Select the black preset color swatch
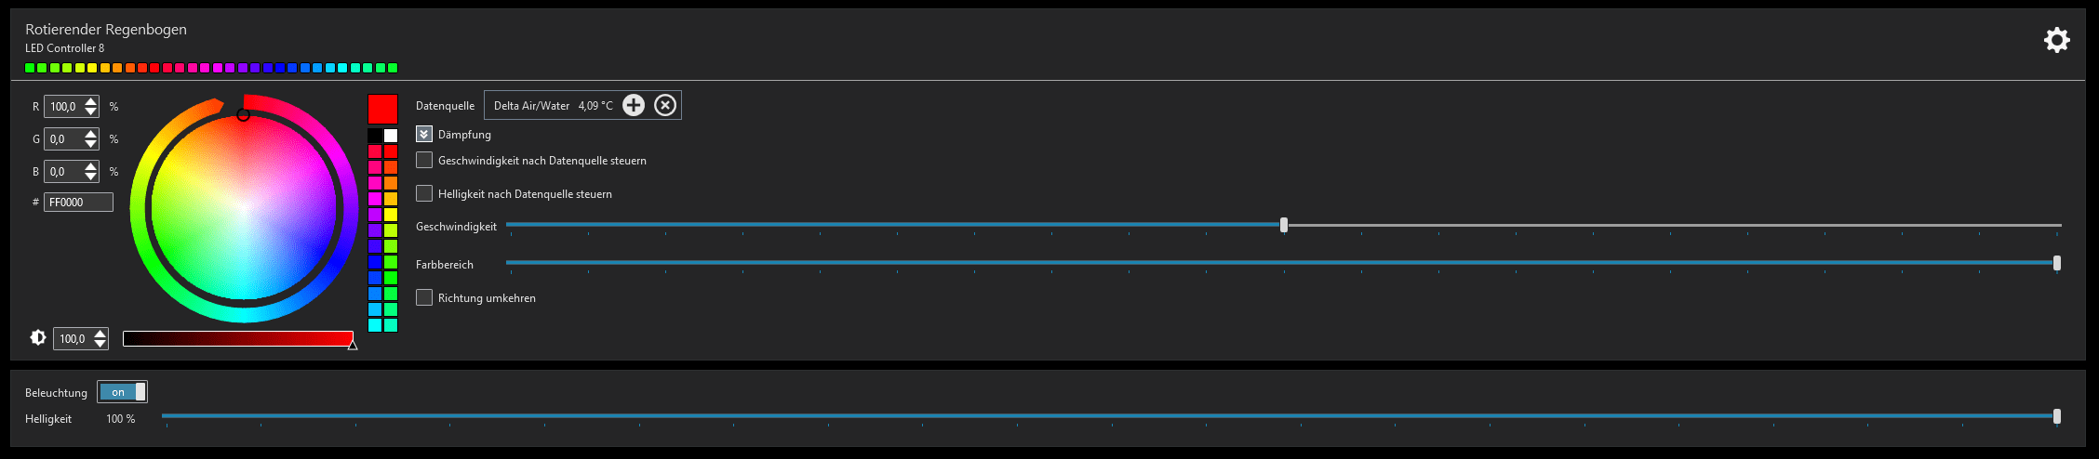 click(375, 136)
